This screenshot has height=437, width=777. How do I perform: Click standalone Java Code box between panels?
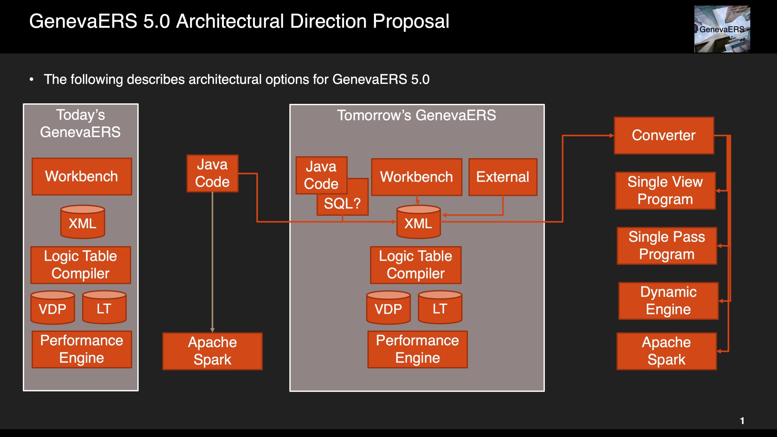click(x=212, y=173)
